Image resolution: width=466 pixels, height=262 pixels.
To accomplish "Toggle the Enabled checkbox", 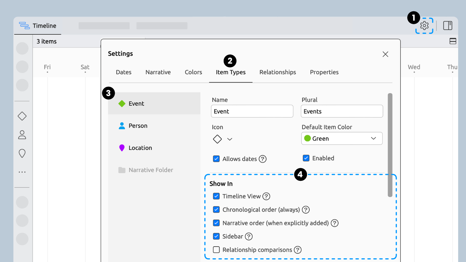I will [306, 158].
